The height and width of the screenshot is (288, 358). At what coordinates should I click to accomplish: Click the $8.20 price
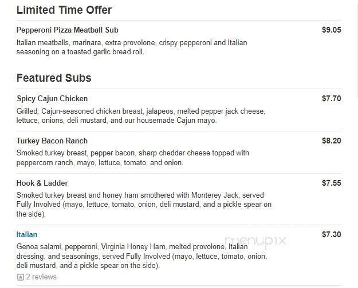[x=331, y=141]
